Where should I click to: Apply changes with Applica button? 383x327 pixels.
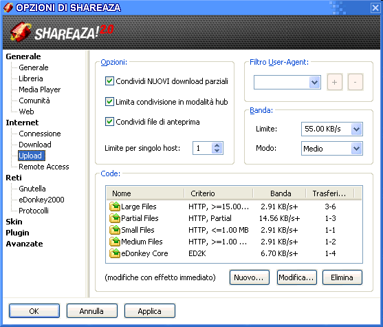[x=149, y=311]
